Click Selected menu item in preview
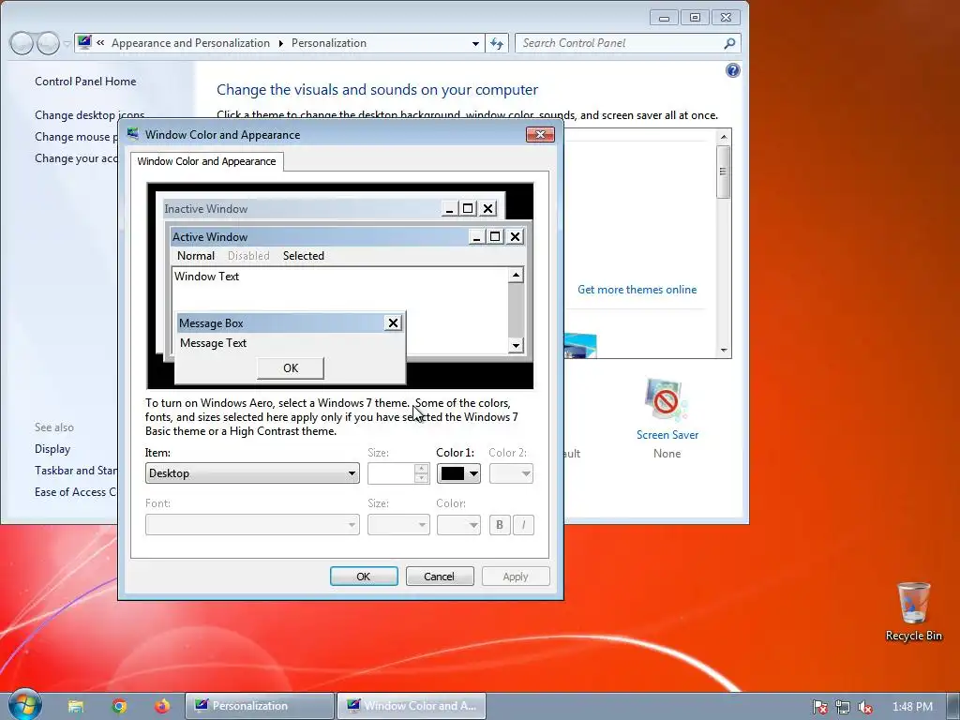Viewport: 960px width, 720px height. pyautogui.click(x=304, y=256)
